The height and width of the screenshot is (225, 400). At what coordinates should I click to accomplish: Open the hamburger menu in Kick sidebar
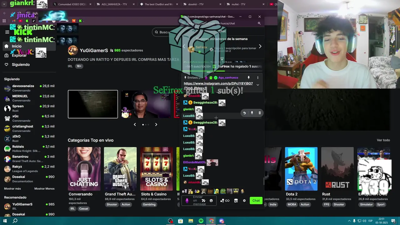tap(7, 32)
